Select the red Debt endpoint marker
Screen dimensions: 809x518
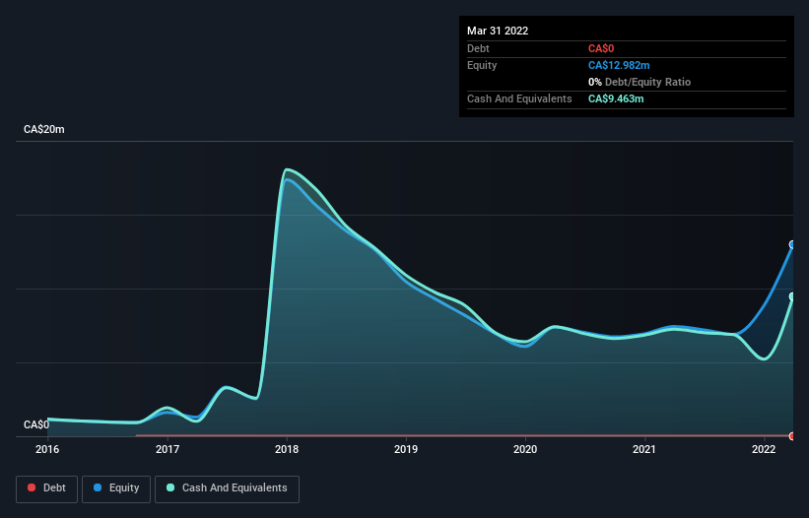point(792,436)
